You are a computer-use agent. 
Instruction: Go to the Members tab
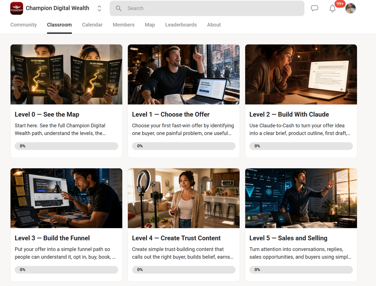click(x=124, y=25)
